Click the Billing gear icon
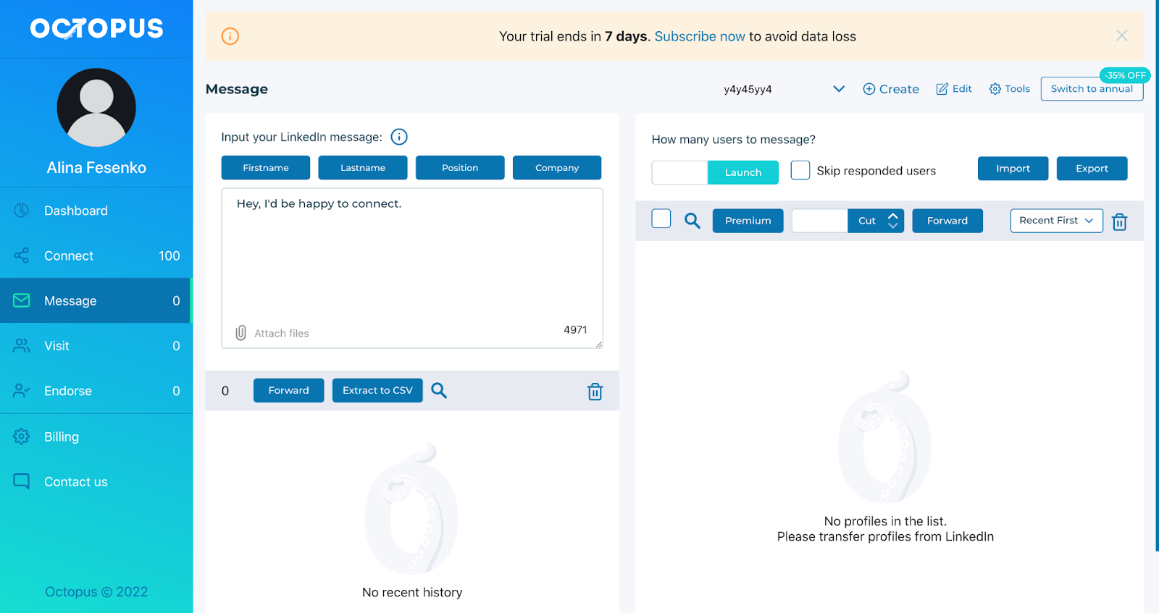 [x=22, y=436]
